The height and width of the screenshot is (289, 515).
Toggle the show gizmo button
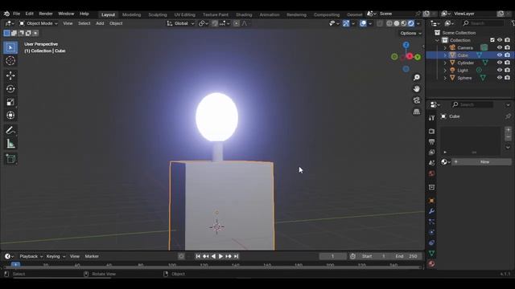click(x=346, y=23)
